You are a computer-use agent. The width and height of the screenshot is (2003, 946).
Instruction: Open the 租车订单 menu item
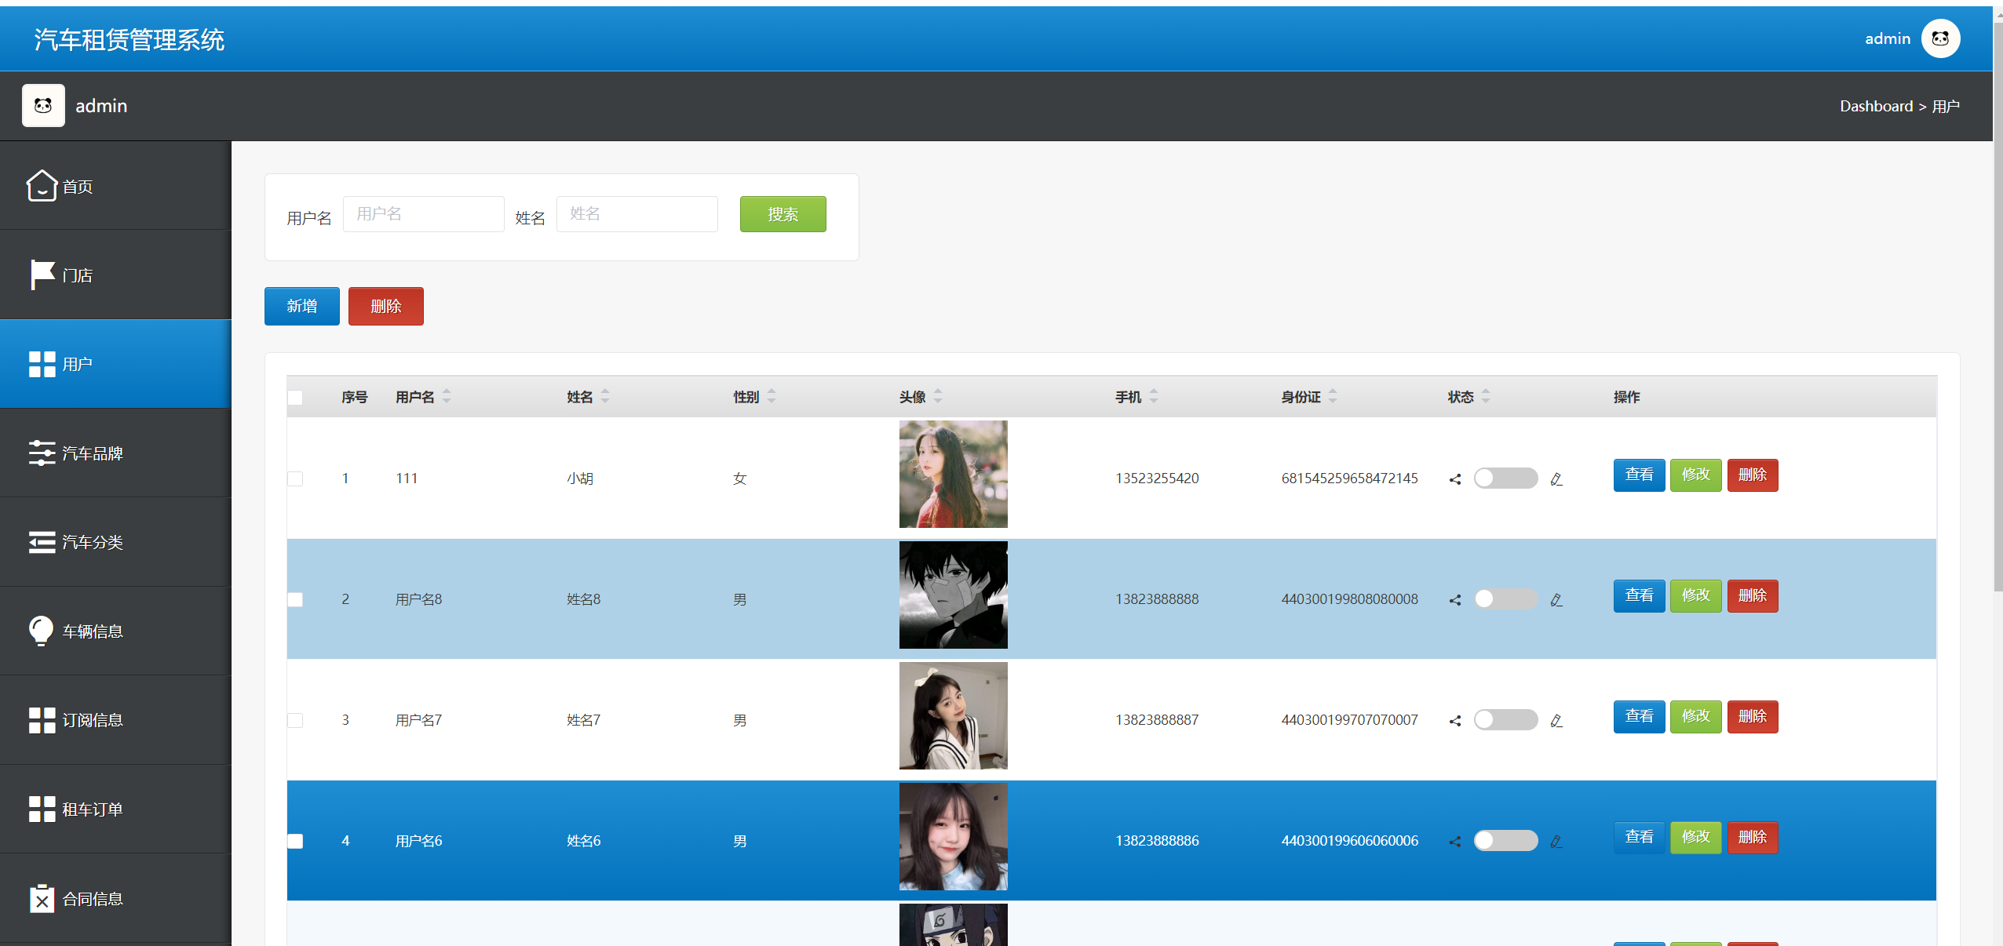[x=93, y=809]
